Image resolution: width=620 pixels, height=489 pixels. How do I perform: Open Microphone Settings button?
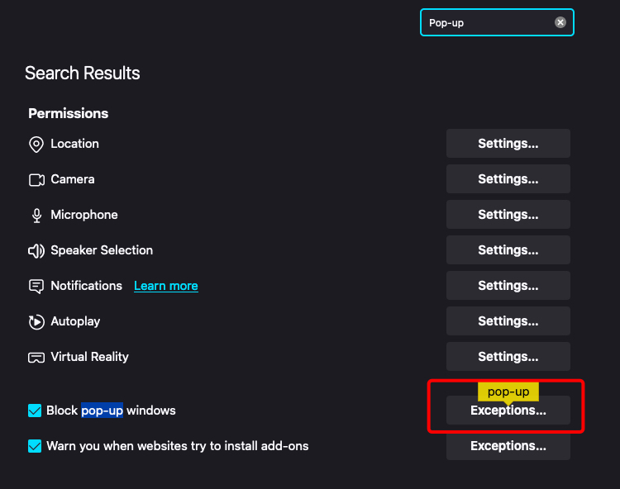point(508,215)
